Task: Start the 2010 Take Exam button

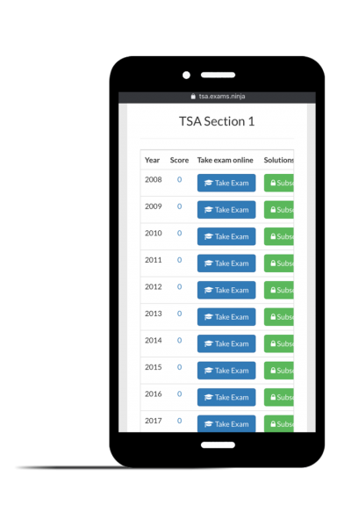Action: pyautogui.click(x=226, y=236)
